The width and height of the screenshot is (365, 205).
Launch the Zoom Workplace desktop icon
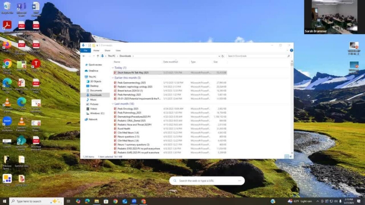[x=7, y=121]
